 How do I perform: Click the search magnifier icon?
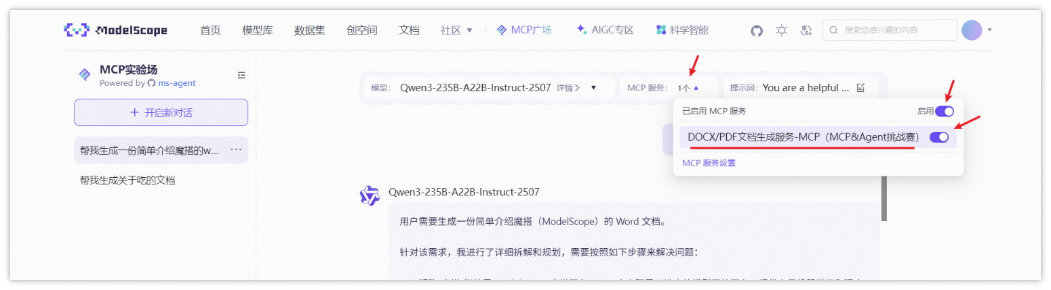(x=834, y=30)
